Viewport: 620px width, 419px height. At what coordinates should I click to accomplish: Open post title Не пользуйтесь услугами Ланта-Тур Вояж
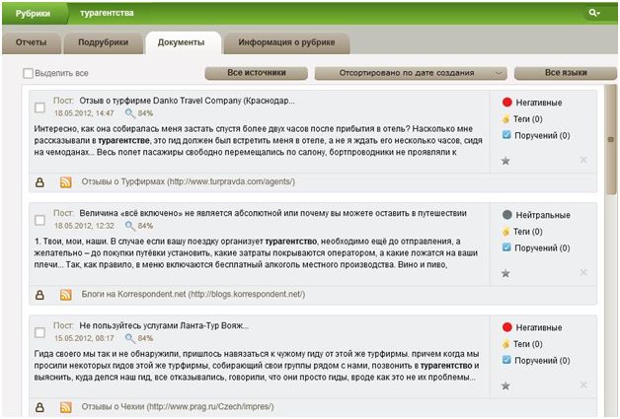click(164, 325)
